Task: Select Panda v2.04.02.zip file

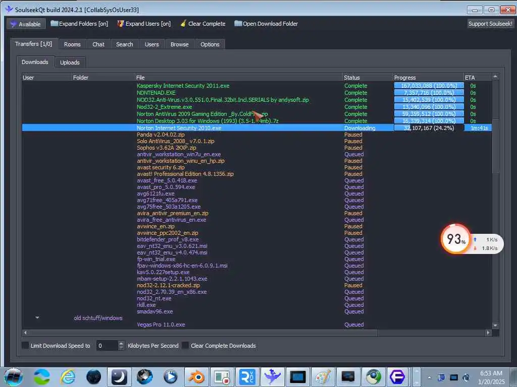Action: pyautogui.click(x=161, y=135)
